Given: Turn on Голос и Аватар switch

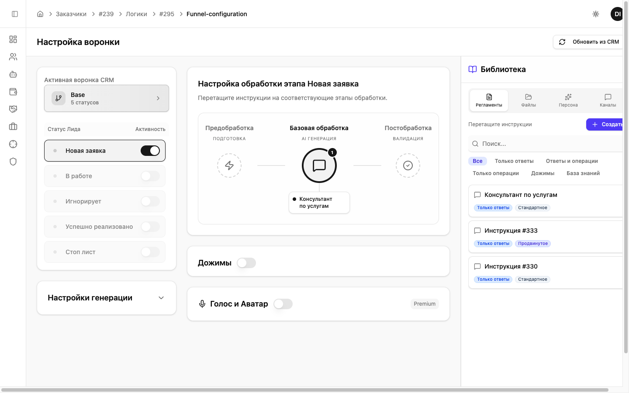Looking at the screenshot, I should pos(283,304).
